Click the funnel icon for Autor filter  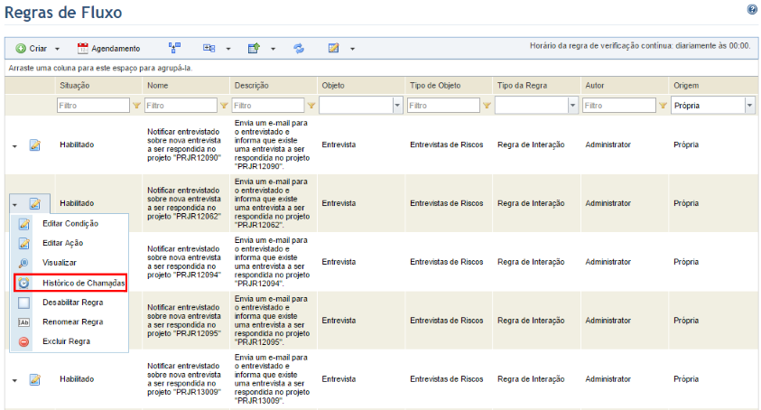pos(663,106)
